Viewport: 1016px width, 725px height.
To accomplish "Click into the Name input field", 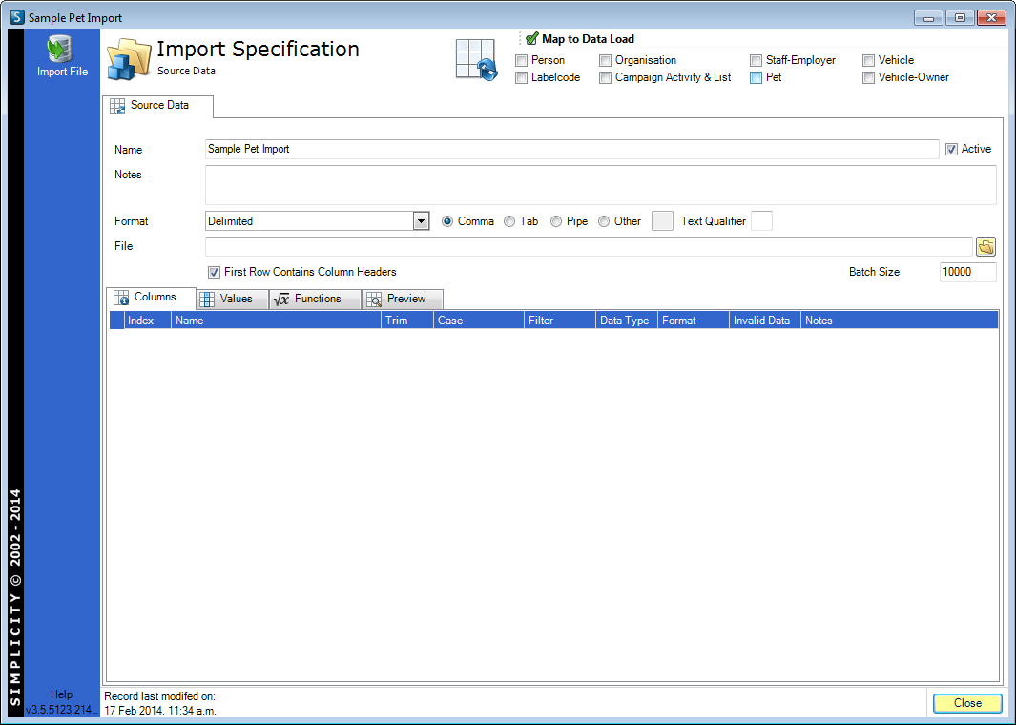I will click(571, 149).
